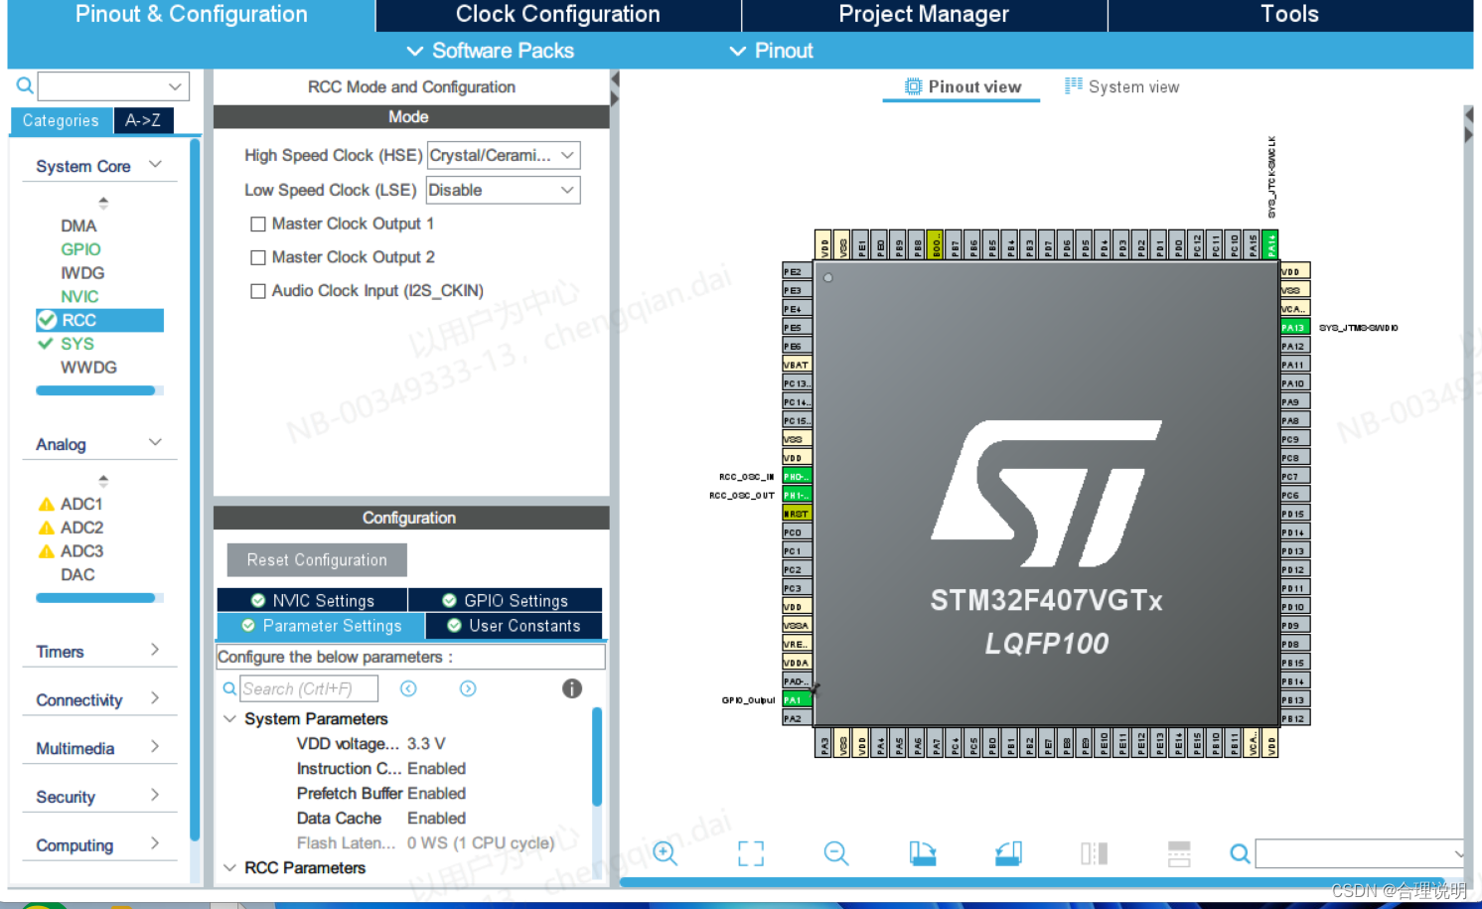Screen dimensions: 1482x909
Task: Expand the Pinout menu
Action: tap(772, 51)
